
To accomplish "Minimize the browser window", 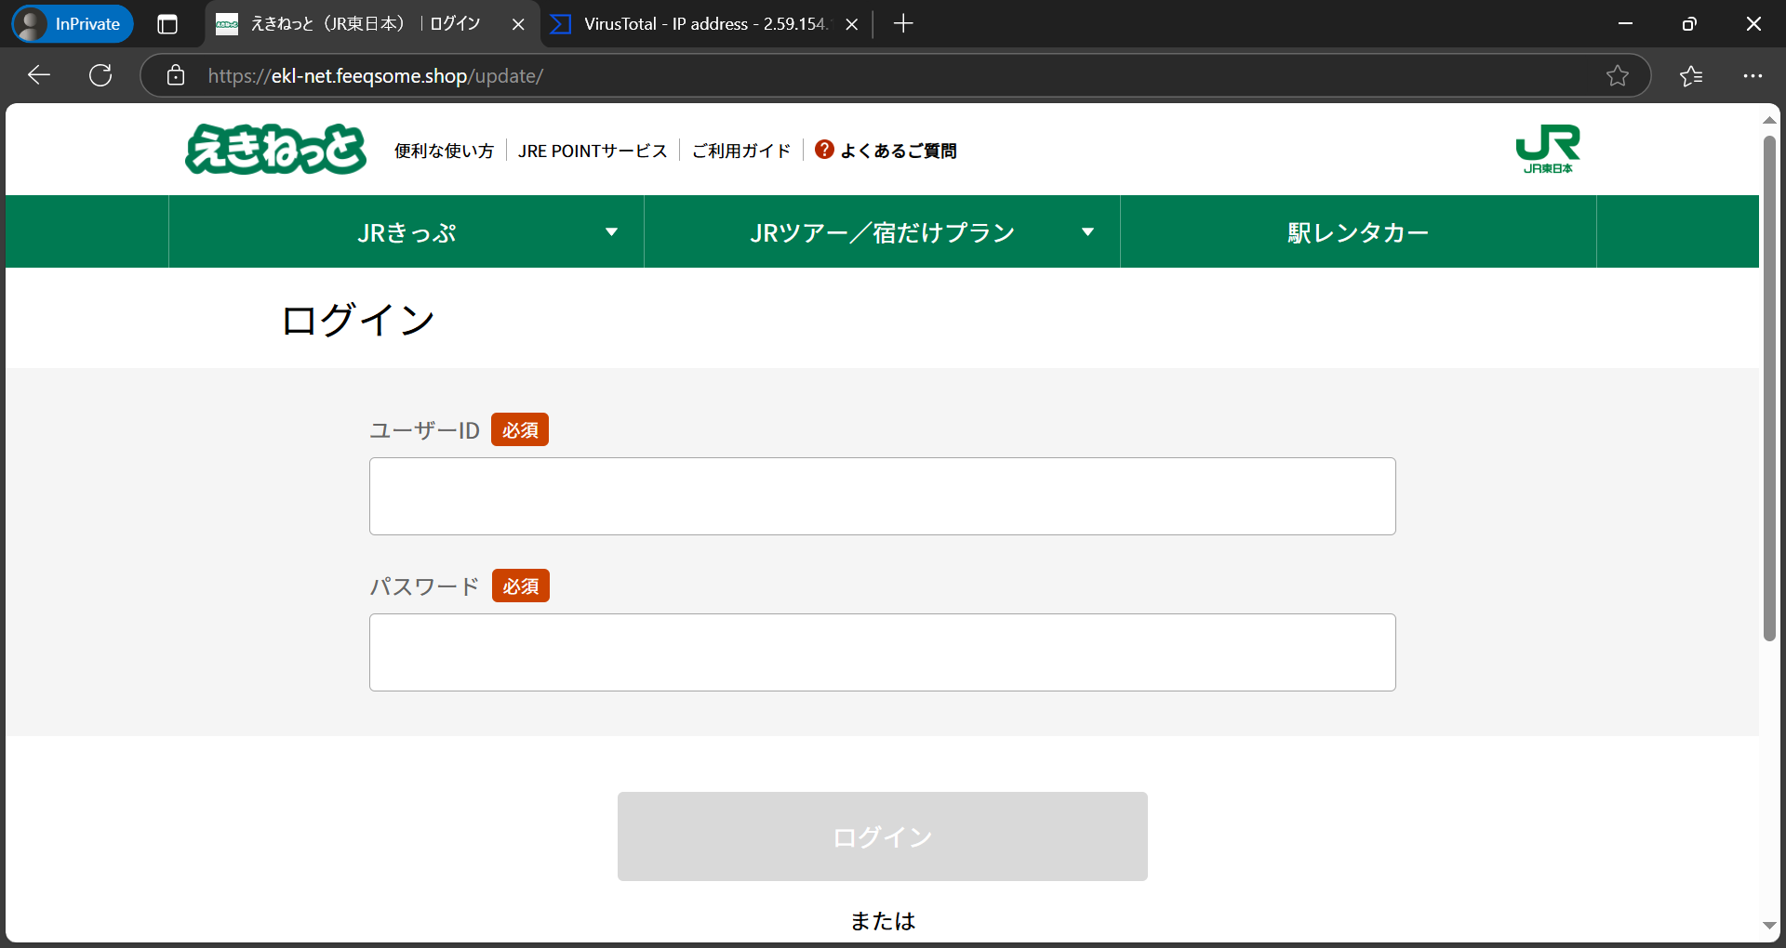I will 1625,24.
